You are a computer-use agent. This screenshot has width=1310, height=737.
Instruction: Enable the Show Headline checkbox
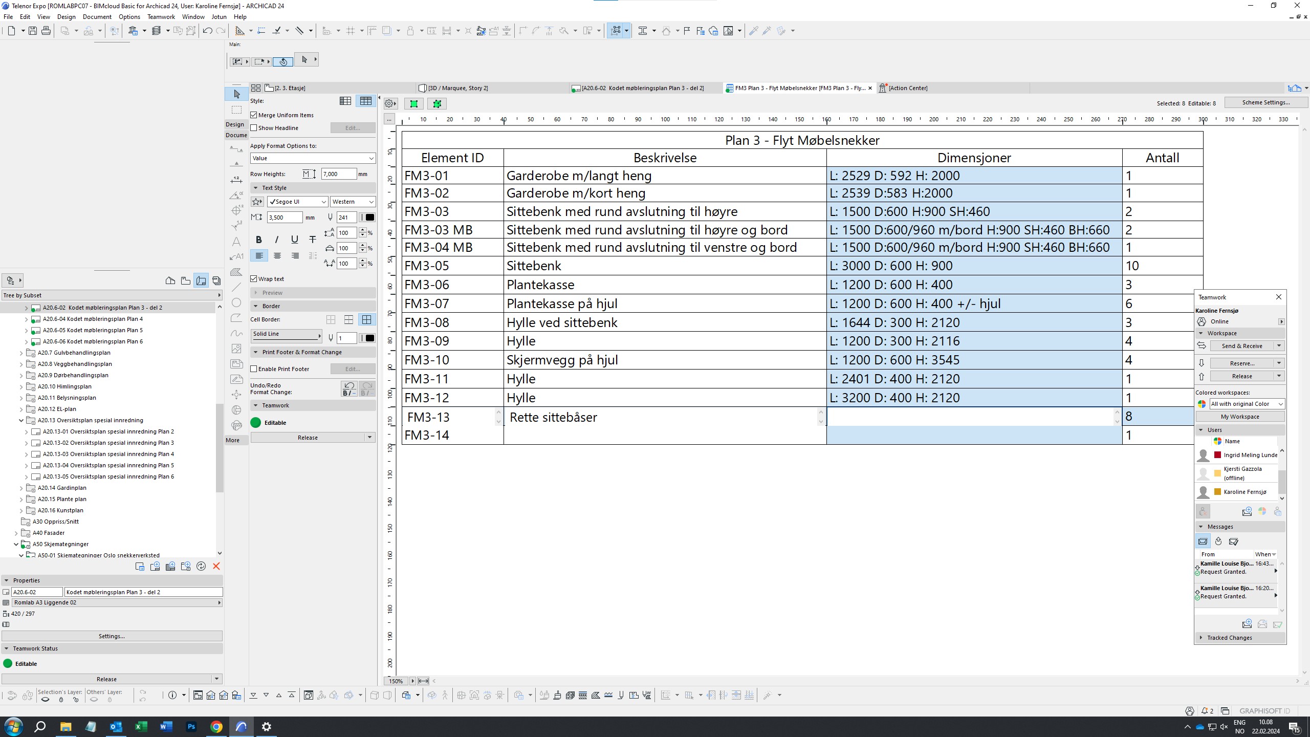(x=254, y=128)
